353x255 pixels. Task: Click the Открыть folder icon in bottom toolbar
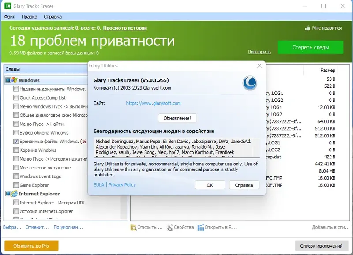133,227
